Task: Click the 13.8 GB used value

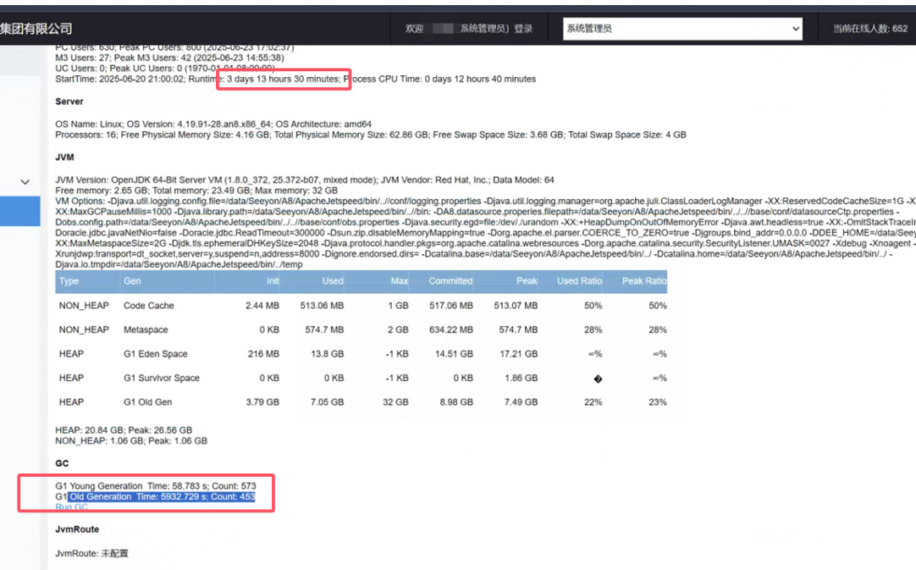Action: pyautogui.click(x=327, y=354)
